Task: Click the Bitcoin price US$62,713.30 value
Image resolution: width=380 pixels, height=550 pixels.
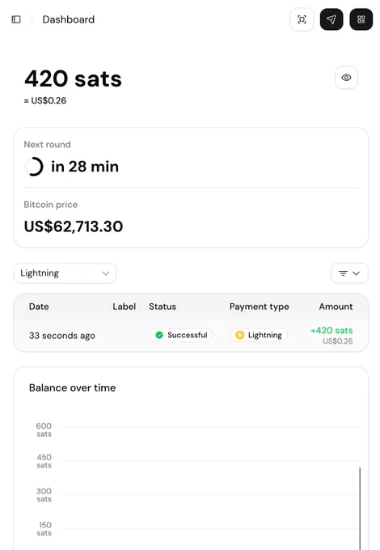Action: point(74,226)
